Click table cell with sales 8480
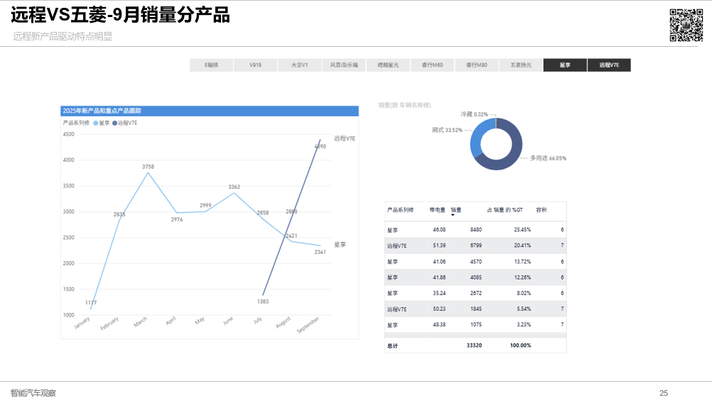The image size is (712, 398). click(x=476, y=230)
